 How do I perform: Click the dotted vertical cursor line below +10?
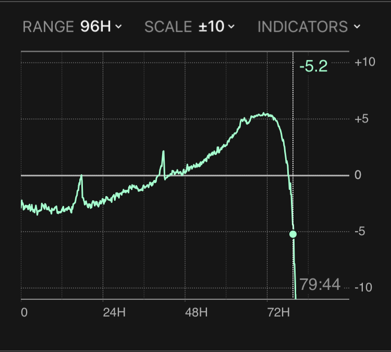pos(293,104)
